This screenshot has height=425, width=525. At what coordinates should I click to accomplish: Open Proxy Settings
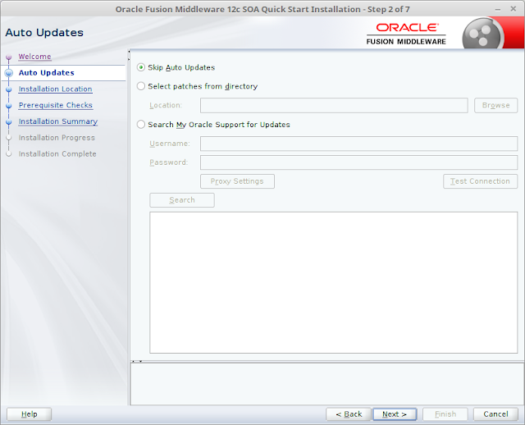click(x=237, y=181)
